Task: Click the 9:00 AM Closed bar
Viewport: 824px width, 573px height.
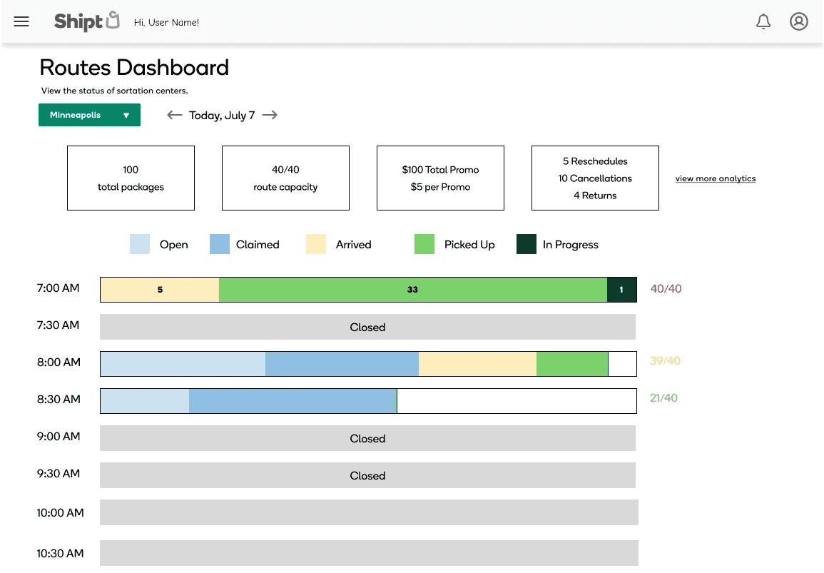Action: coord(368,438)
